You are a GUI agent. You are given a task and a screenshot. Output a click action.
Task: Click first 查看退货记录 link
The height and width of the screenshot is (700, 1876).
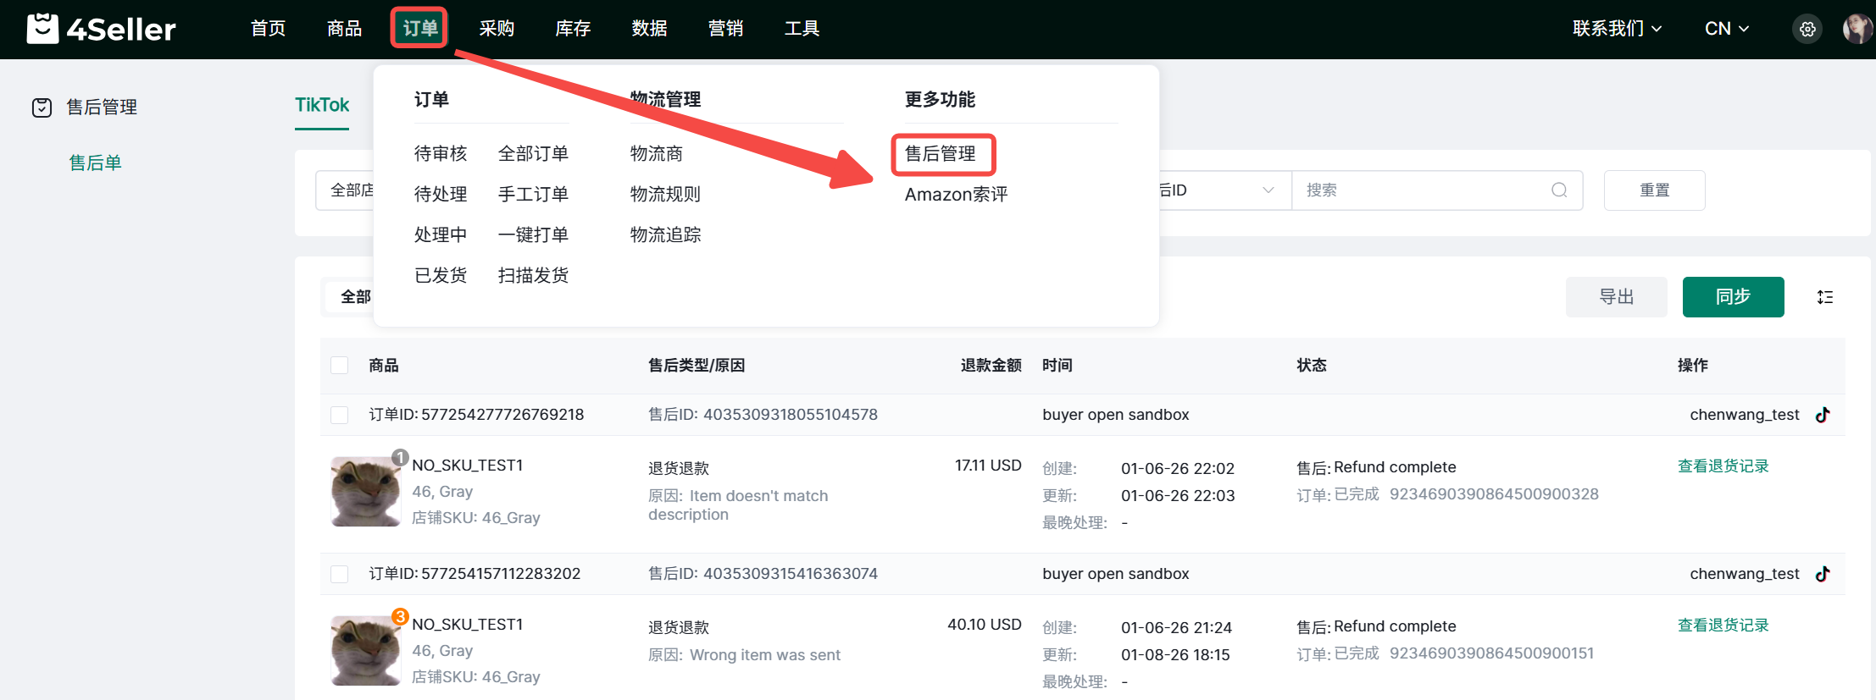coord(1723,466)
